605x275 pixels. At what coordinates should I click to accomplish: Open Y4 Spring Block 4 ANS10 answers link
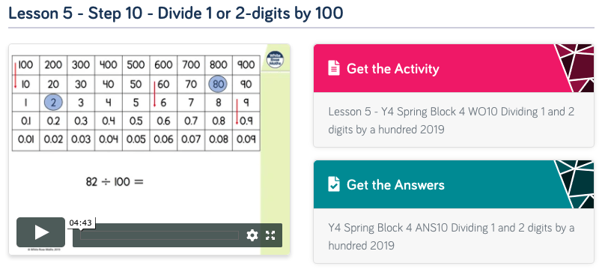pos(451,236)
